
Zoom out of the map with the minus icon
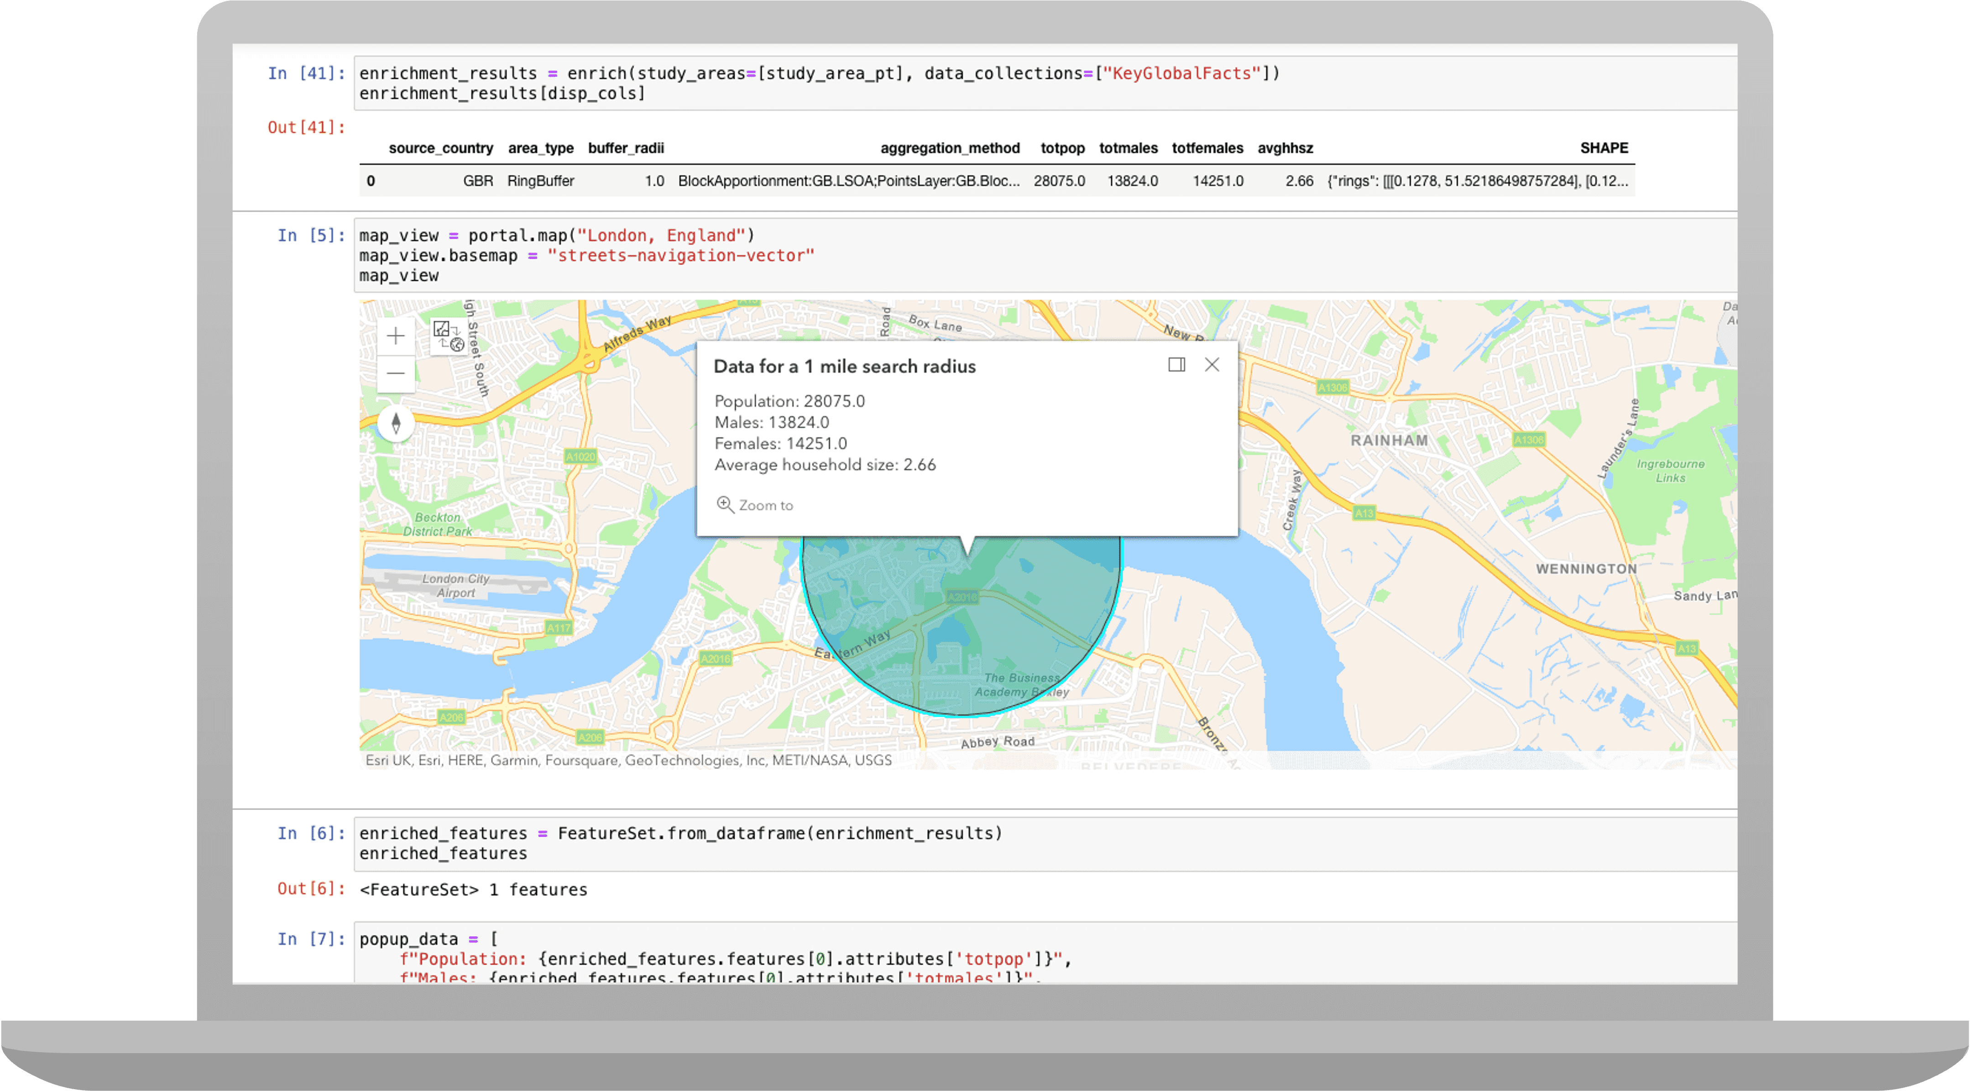(396, 373)
